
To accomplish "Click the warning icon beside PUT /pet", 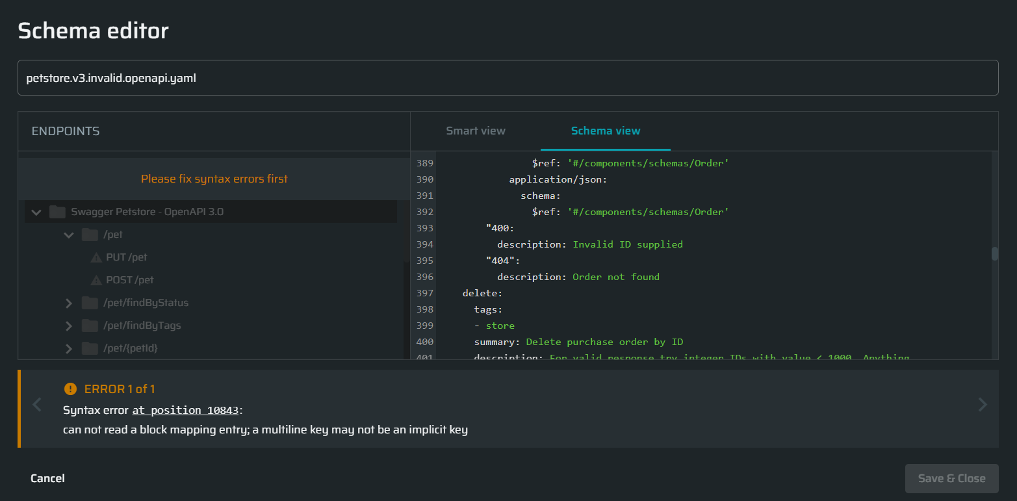I will (97, 258).
